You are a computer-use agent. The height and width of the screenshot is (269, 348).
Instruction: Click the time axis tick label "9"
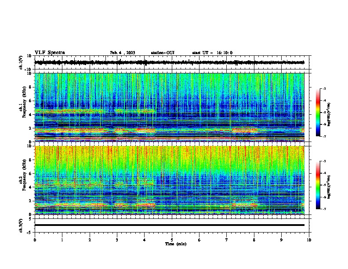tap(281, 240)
